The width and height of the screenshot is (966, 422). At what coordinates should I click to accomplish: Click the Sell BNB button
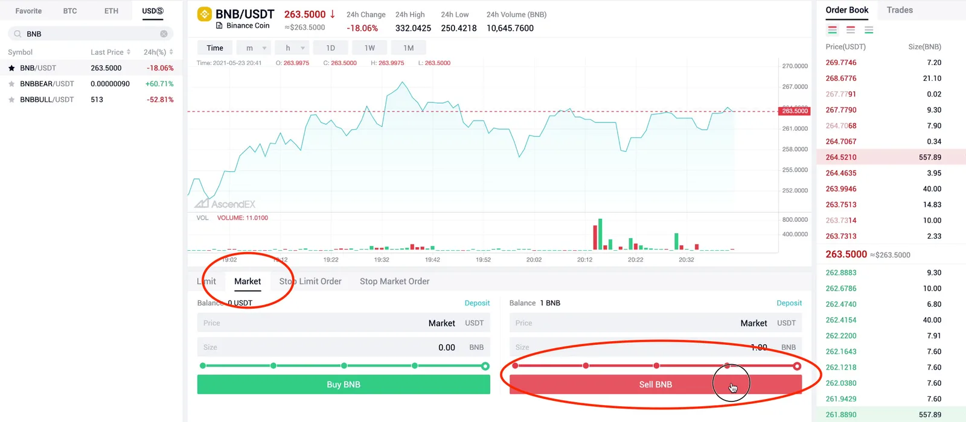[656, 385]
